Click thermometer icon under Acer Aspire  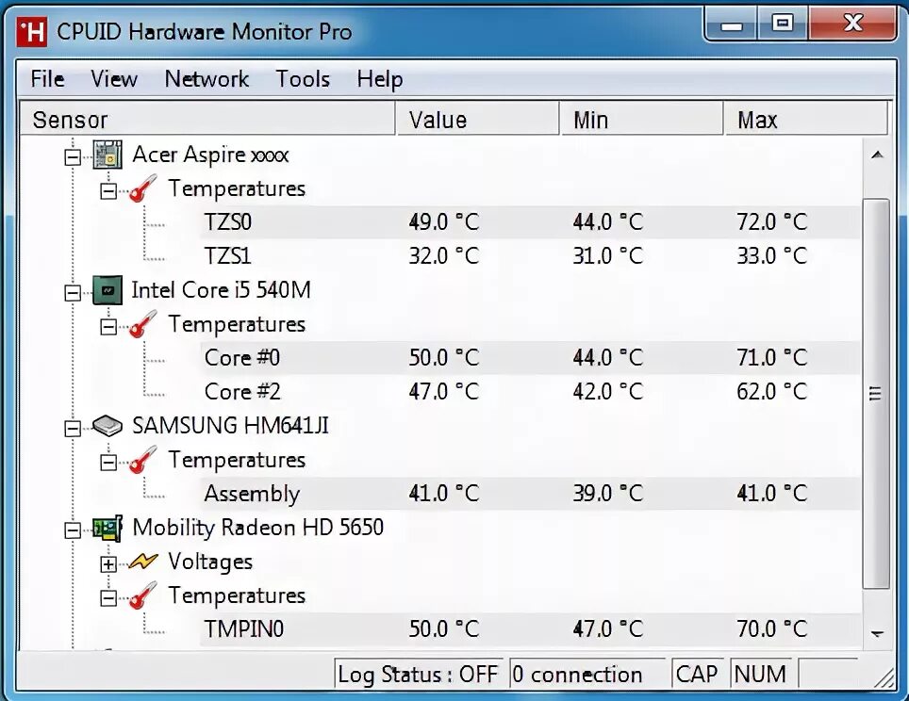coord(143,188)
